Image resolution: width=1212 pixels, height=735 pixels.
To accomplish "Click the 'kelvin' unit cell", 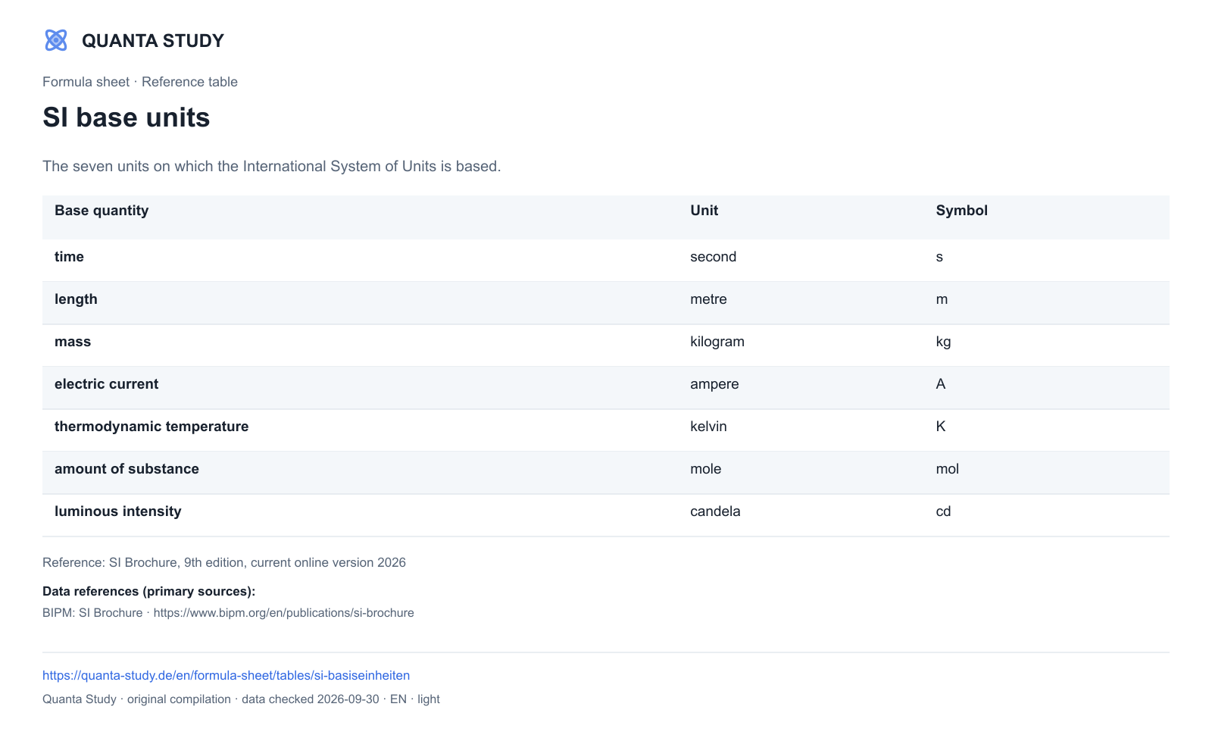I will point(708,427).
